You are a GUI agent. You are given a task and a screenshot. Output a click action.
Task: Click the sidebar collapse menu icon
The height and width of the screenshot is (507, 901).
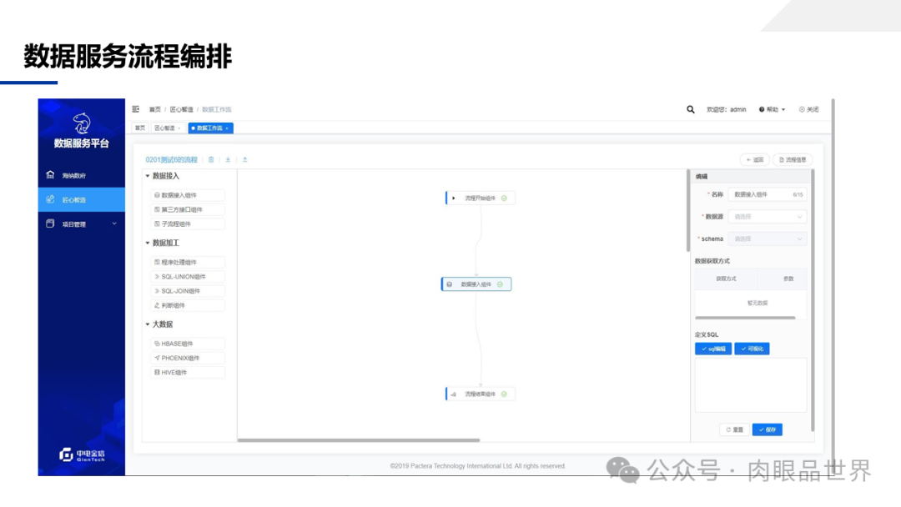(136, 109)
